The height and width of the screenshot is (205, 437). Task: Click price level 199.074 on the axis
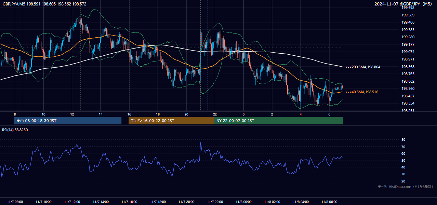(408, 52)
